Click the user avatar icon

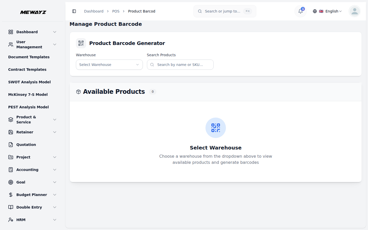click(354, 11)
